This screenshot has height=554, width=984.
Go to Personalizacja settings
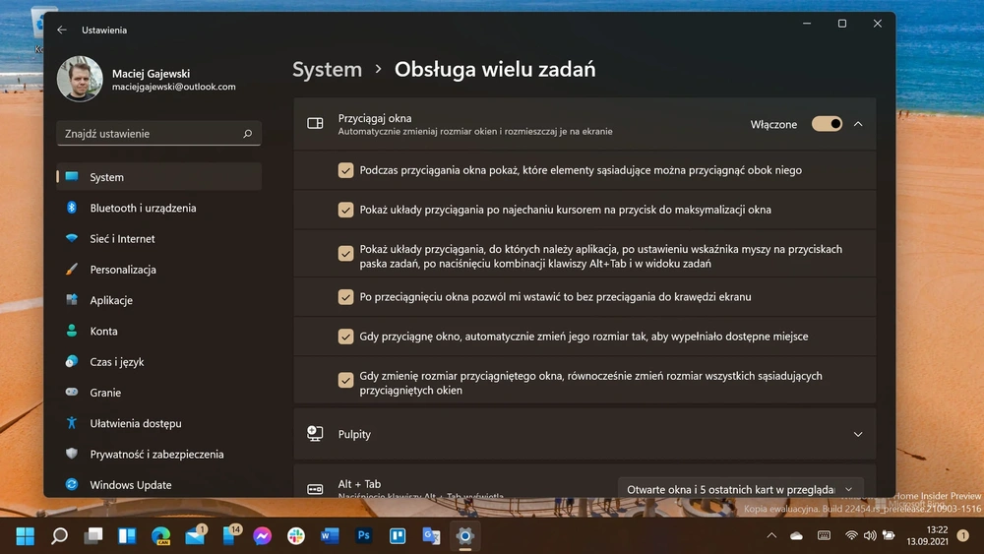[x=158, y=270]
